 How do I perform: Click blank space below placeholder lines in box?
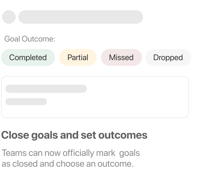click(x=95, y=112)
